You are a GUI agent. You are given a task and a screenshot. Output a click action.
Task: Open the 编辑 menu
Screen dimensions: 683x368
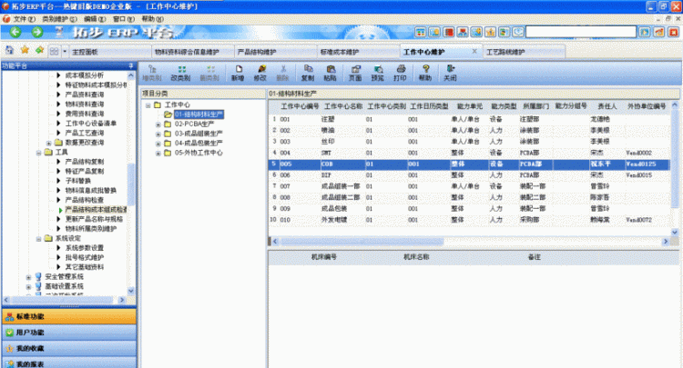tap(95, 19)
